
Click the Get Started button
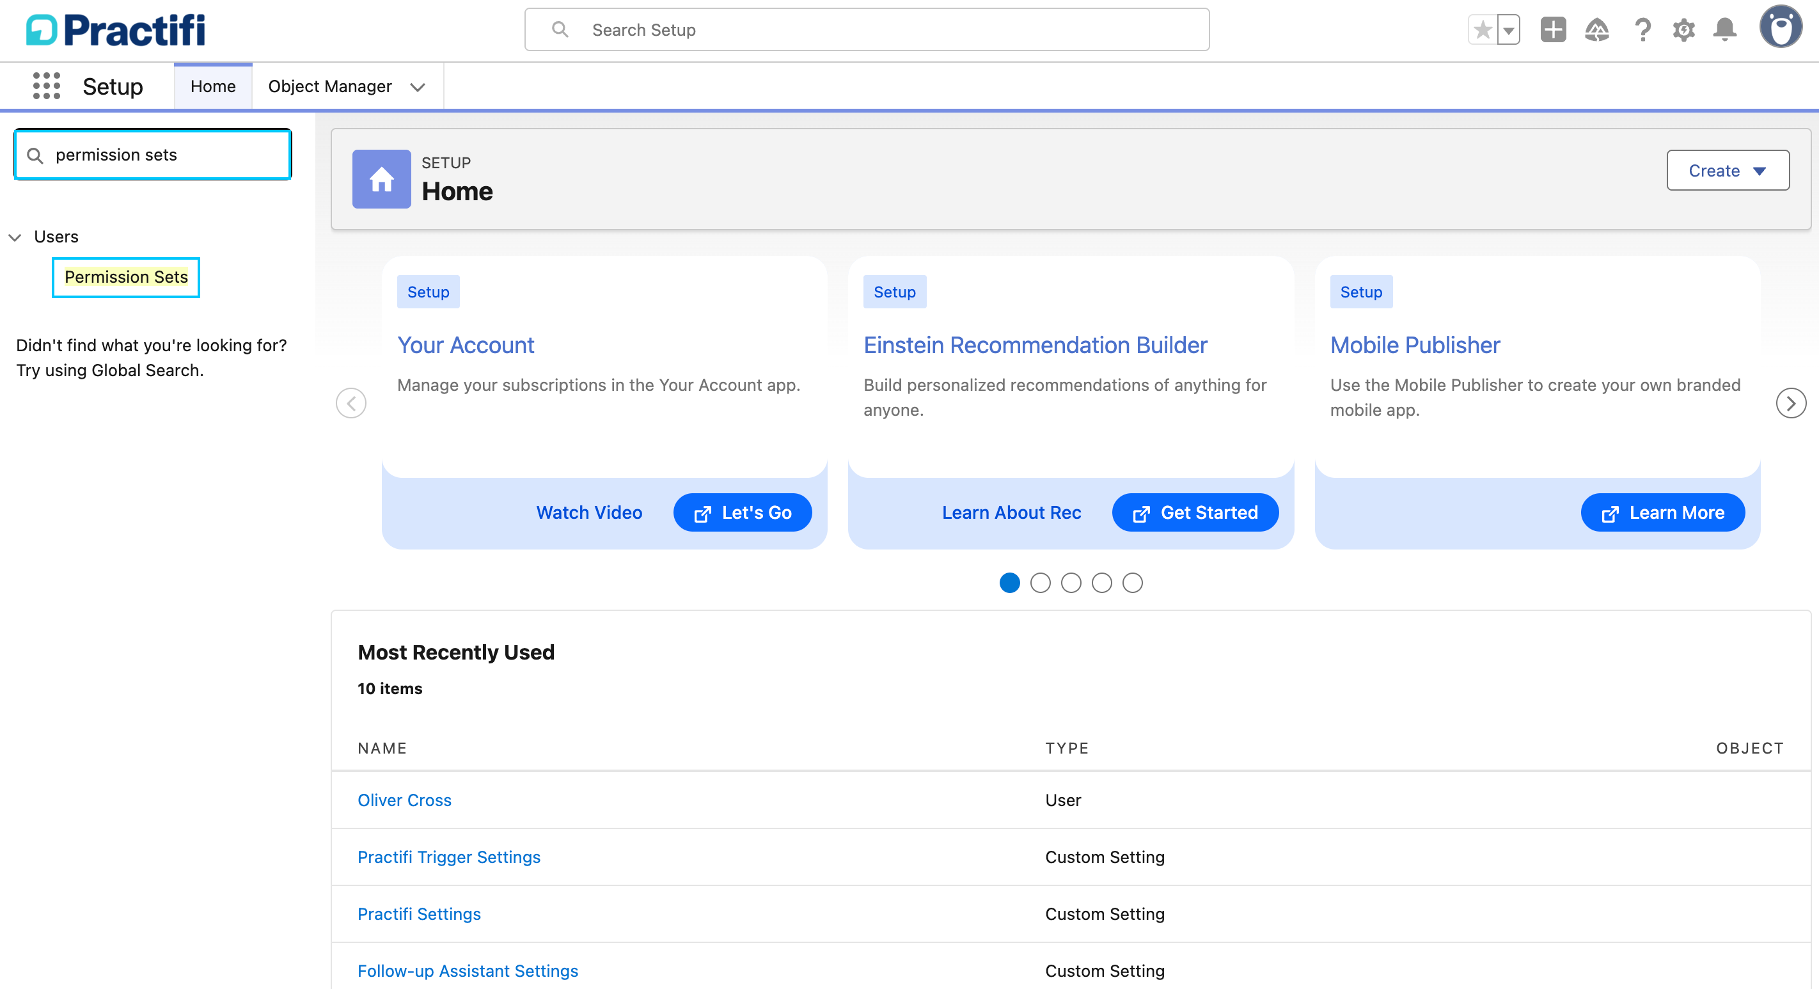(1195, 512)
